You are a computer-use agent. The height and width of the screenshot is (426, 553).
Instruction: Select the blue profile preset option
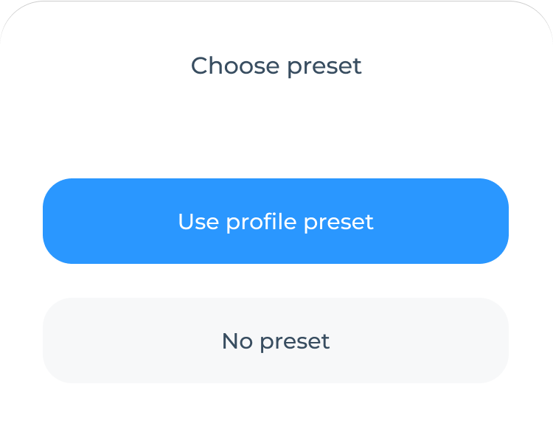[276, 221]
